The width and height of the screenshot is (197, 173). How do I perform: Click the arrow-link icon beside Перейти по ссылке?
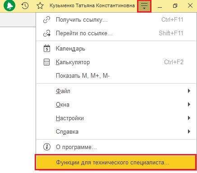[x=47, y=33]
